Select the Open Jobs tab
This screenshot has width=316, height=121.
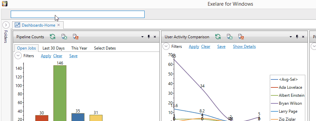(x=26, y=48)
